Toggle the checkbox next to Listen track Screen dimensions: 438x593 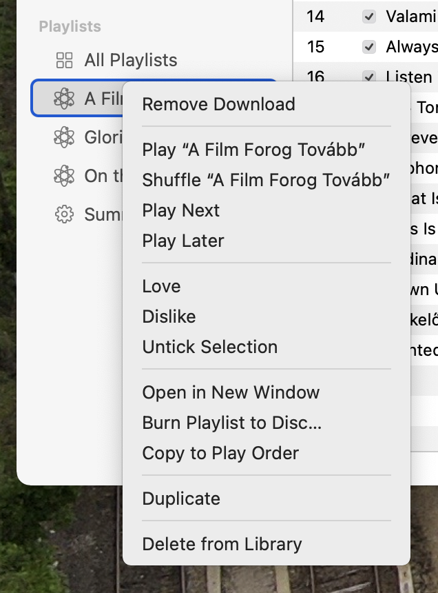pos(370,77)
